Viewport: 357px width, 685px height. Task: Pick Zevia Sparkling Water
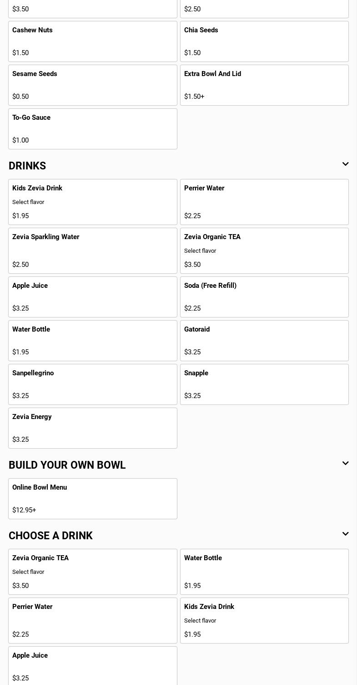92,250
